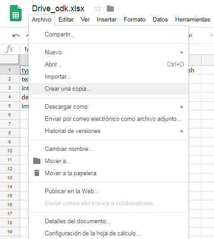Click the select-all corner box of the grid
The width and height of the screenshot is (214, 239).
coord(10,60)
